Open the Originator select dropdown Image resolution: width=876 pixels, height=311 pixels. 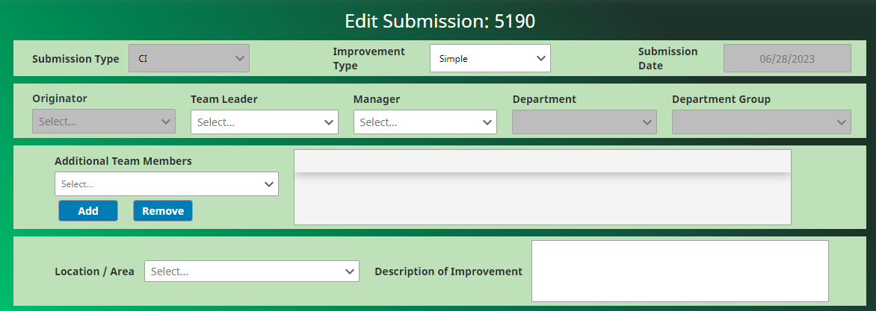click(104, 122)
